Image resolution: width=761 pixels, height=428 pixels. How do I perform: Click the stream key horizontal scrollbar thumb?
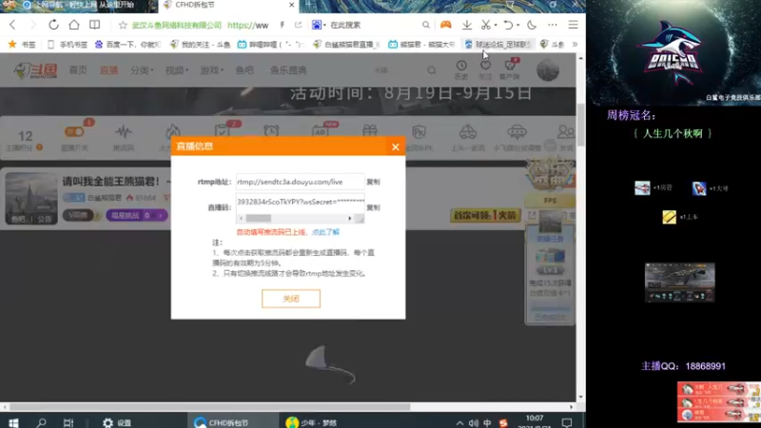[x=258, y=219]
